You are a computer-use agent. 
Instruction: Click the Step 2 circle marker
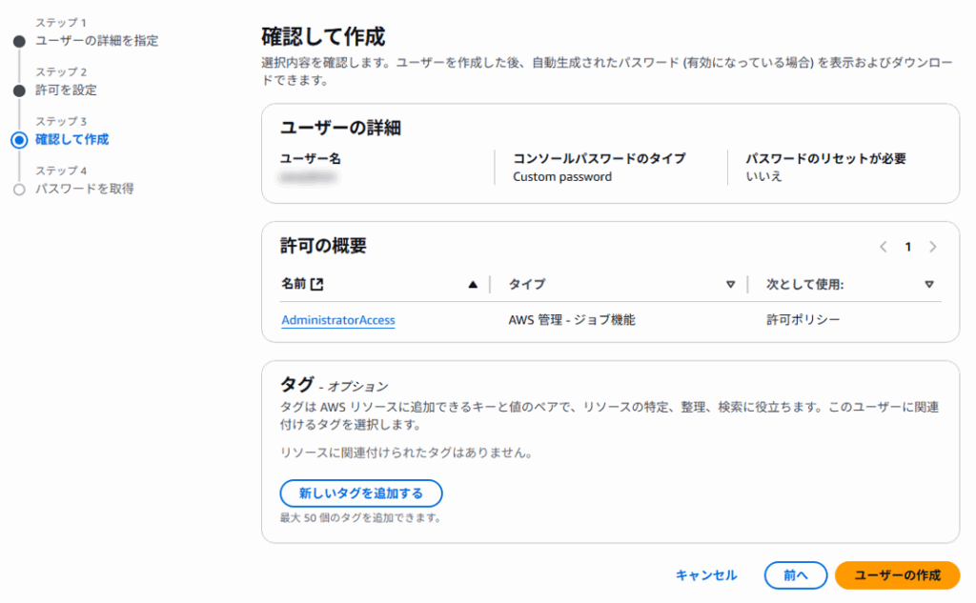19,90
